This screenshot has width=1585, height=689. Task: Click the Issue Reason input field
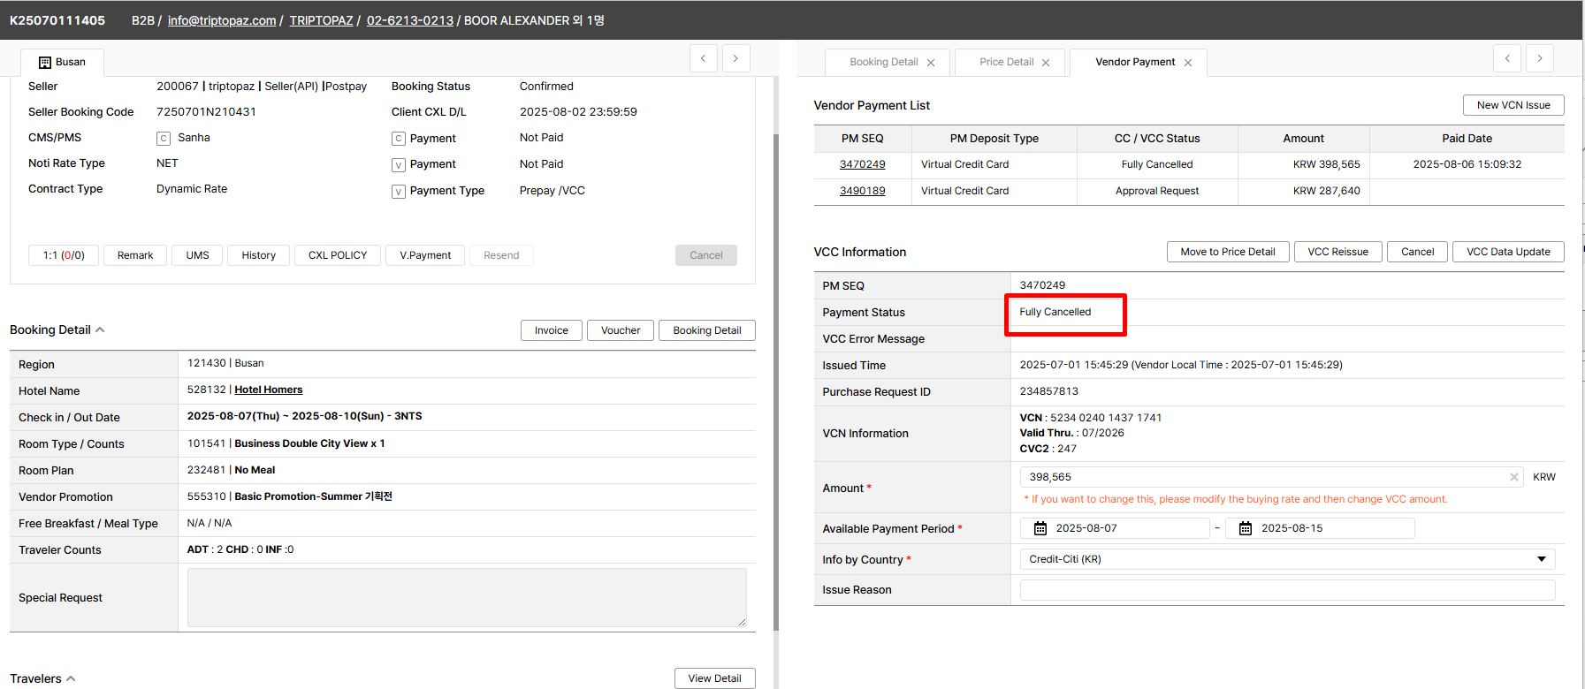click(x=1287, y=590)
